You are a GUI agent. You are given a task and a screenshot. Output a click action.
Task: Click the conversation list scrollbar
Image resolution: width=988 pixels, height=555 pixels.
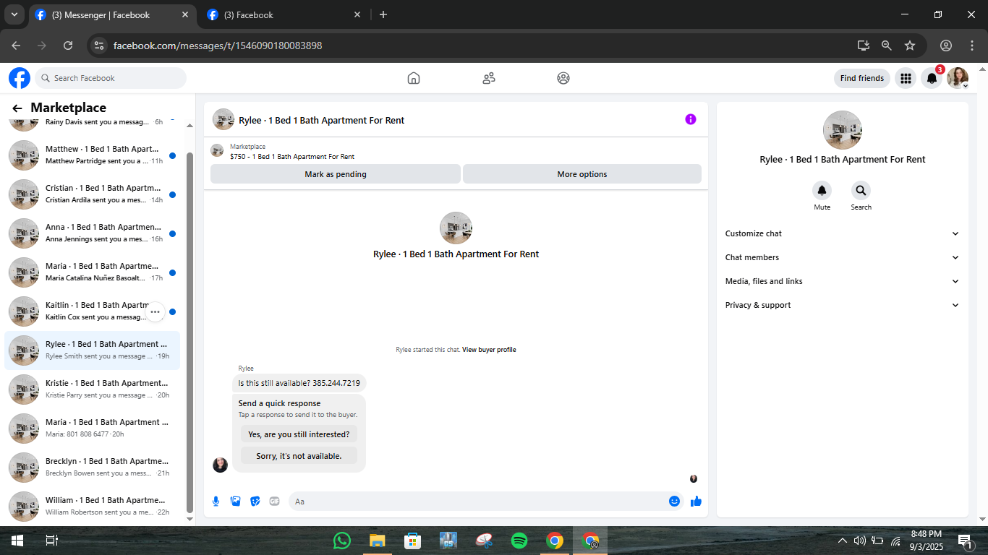[190, 332]
